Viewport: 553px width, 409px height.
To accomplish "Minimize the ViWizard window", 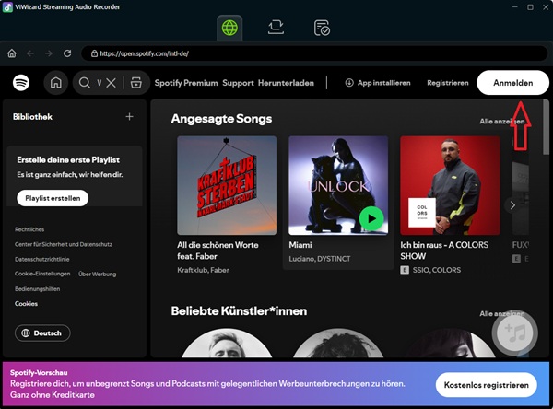I will (515, 7).
